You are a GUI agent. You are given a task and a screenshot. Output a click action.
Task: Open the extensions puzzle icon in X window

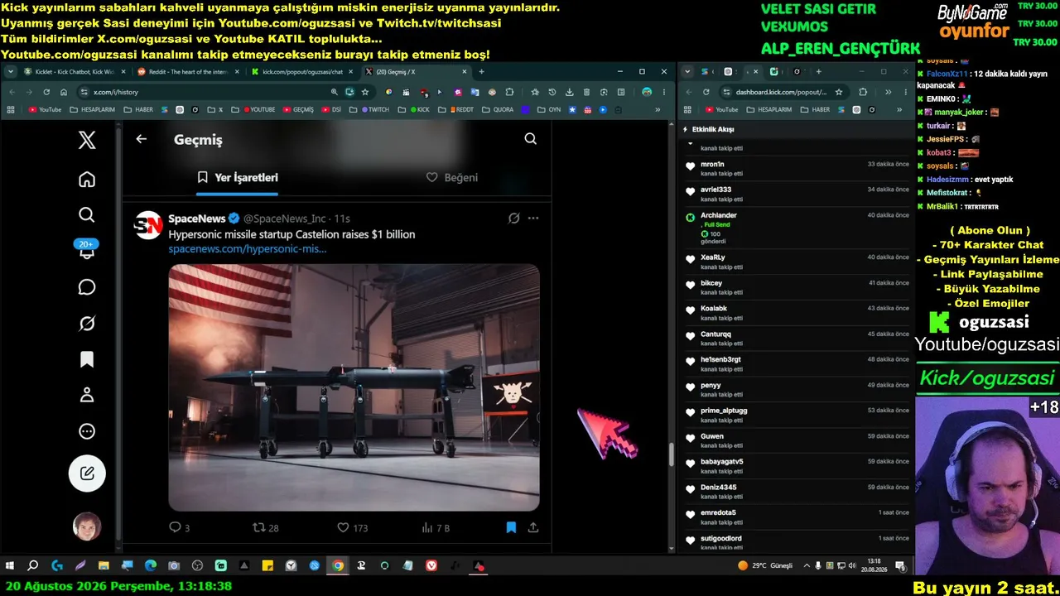(x=509, y=92)
